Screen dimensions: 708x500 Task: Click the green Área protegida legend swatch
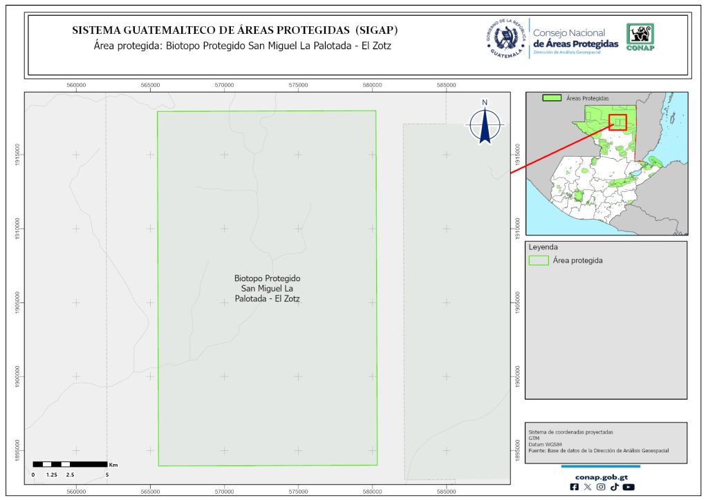(x=539, y=260)
